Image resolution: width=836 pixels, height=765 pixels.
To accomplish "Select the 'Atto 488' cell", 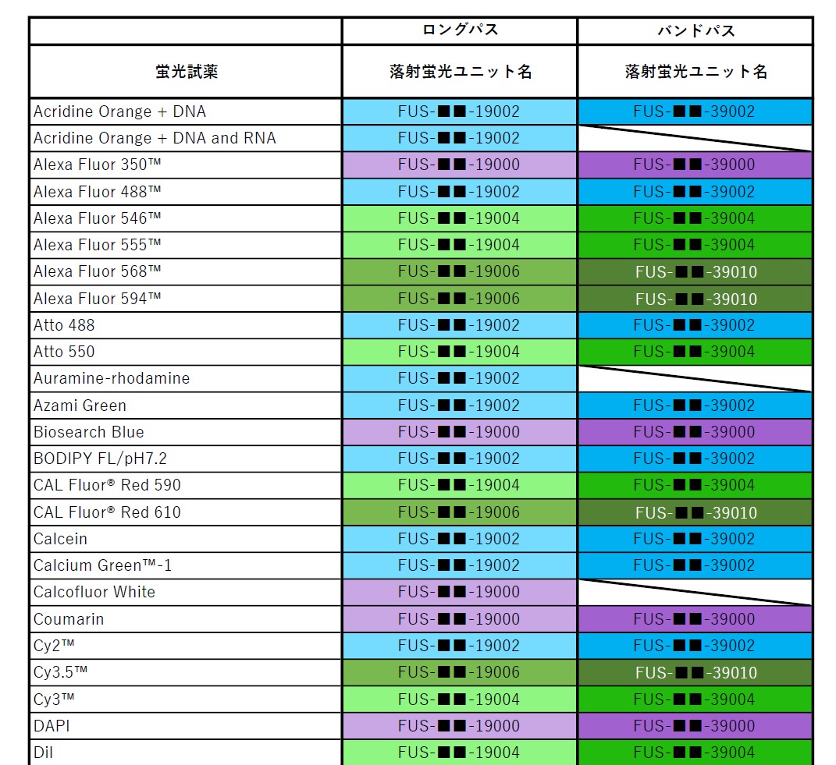I will (186, 325).
